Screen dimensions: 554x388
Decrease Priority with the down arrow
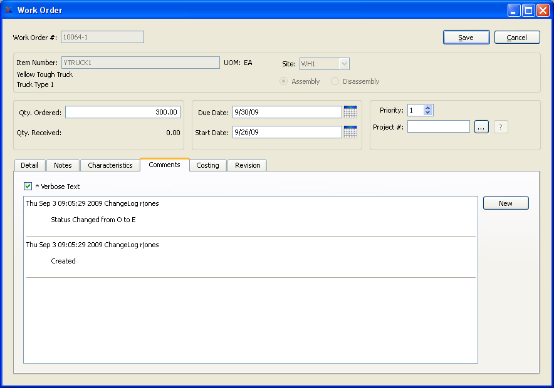pyautogui.click(x=428, y=113)
